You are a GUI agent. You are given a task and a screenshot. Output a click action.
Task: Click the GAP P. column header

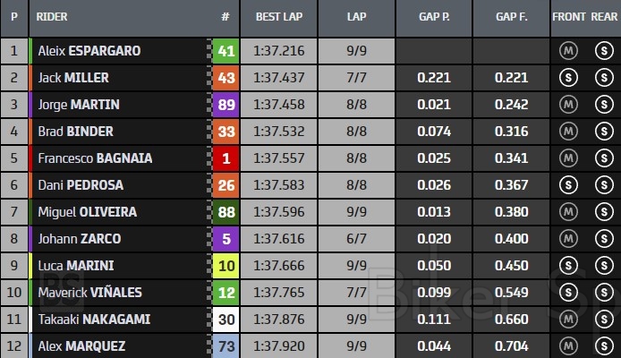(x=434, y=17)
